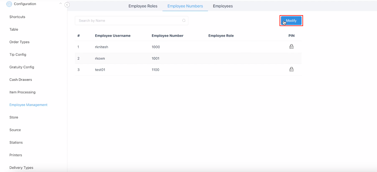Open Shortcuts in the sidebar
The image size is (377, 172).
(x=17, y=17)
